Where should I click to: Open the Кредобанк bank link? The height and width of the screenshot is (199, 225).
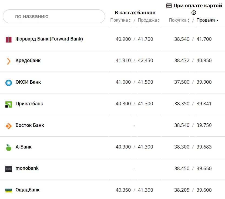pyautogui.click(x=28, y=60)
